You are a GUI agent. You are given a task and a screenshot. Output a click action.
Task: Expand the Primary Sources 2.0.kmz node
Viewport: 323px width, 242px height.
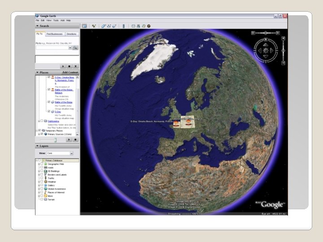point(39,134)
